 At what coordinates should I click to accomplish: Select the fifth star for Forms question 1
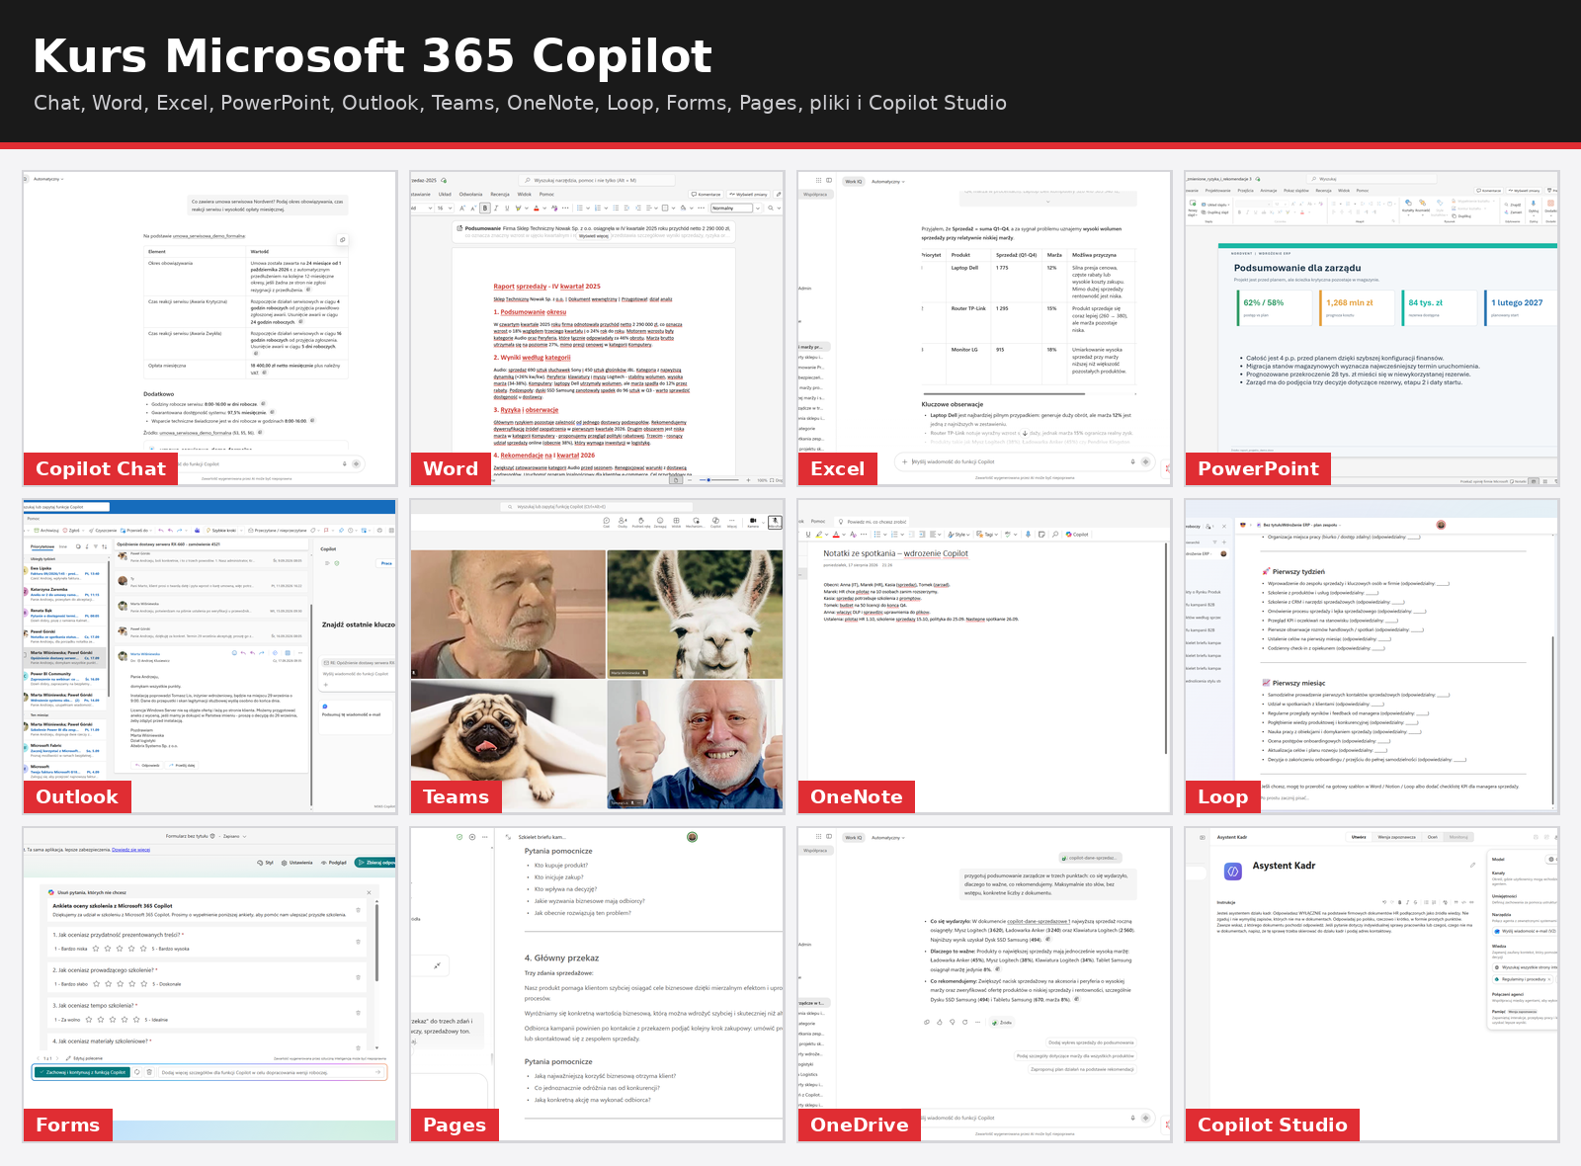[x=143, y=949]
